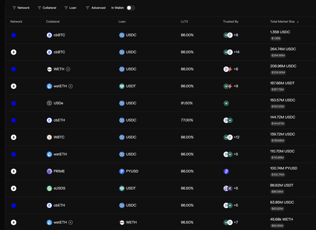
Task: Click the LLTV column header
Action: click(184, 22)
